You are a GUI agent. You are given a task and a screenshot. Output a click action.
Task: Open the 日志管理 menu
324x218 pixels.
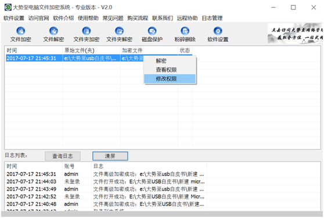[x=212, y=18]
